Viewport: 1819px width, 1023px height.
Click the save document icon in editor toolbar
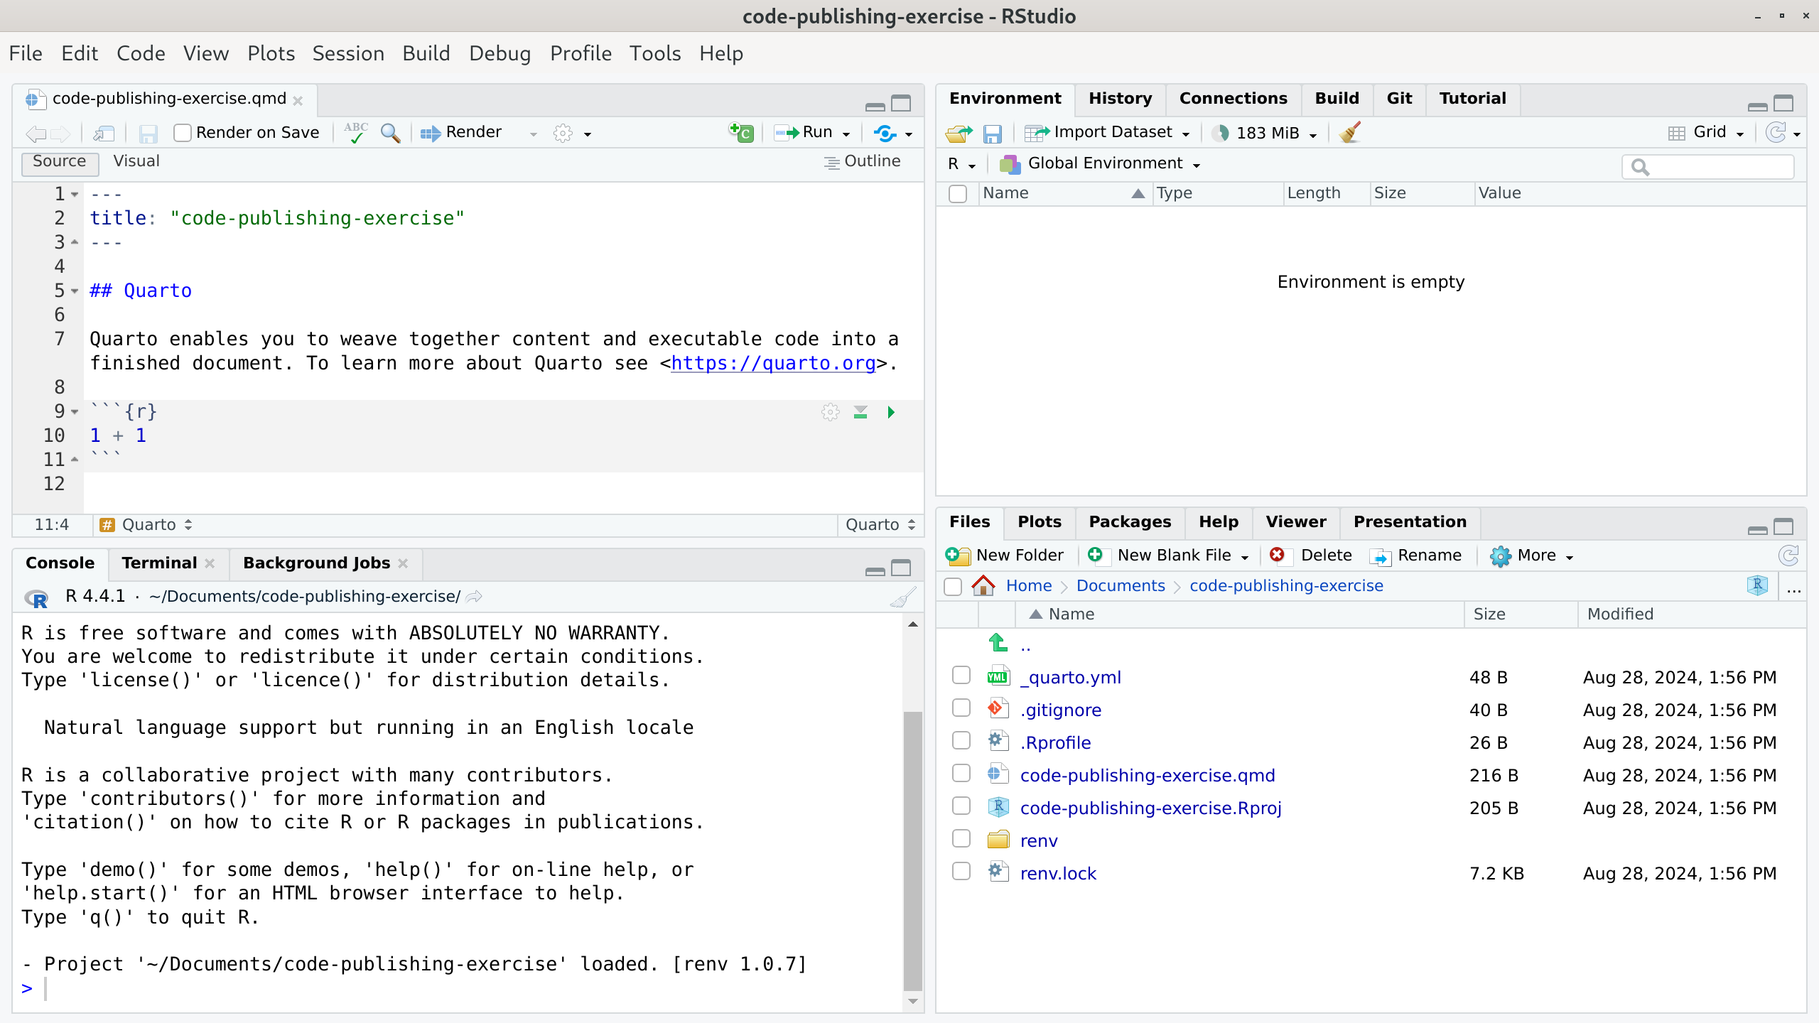(x=148, y=133)
